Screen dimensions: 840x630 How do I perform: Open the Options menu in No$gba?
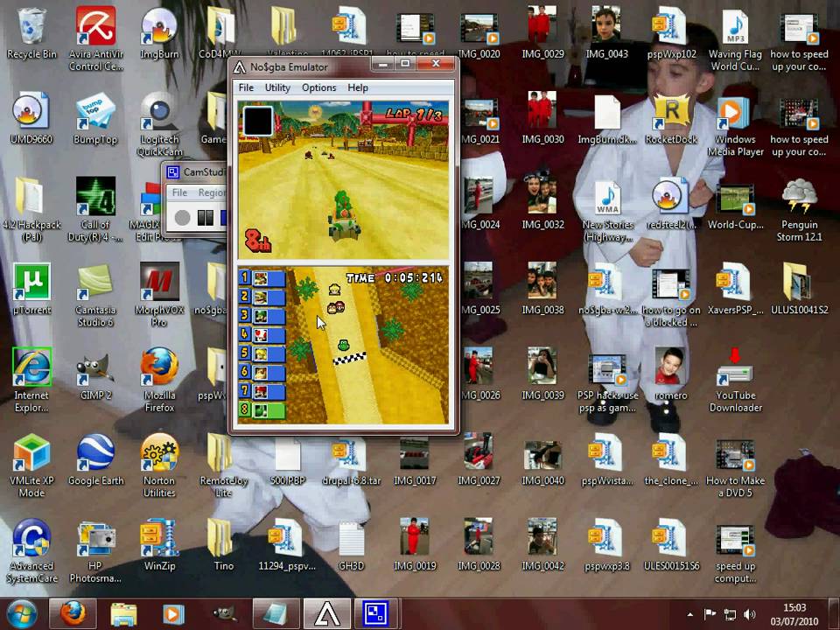318,87
